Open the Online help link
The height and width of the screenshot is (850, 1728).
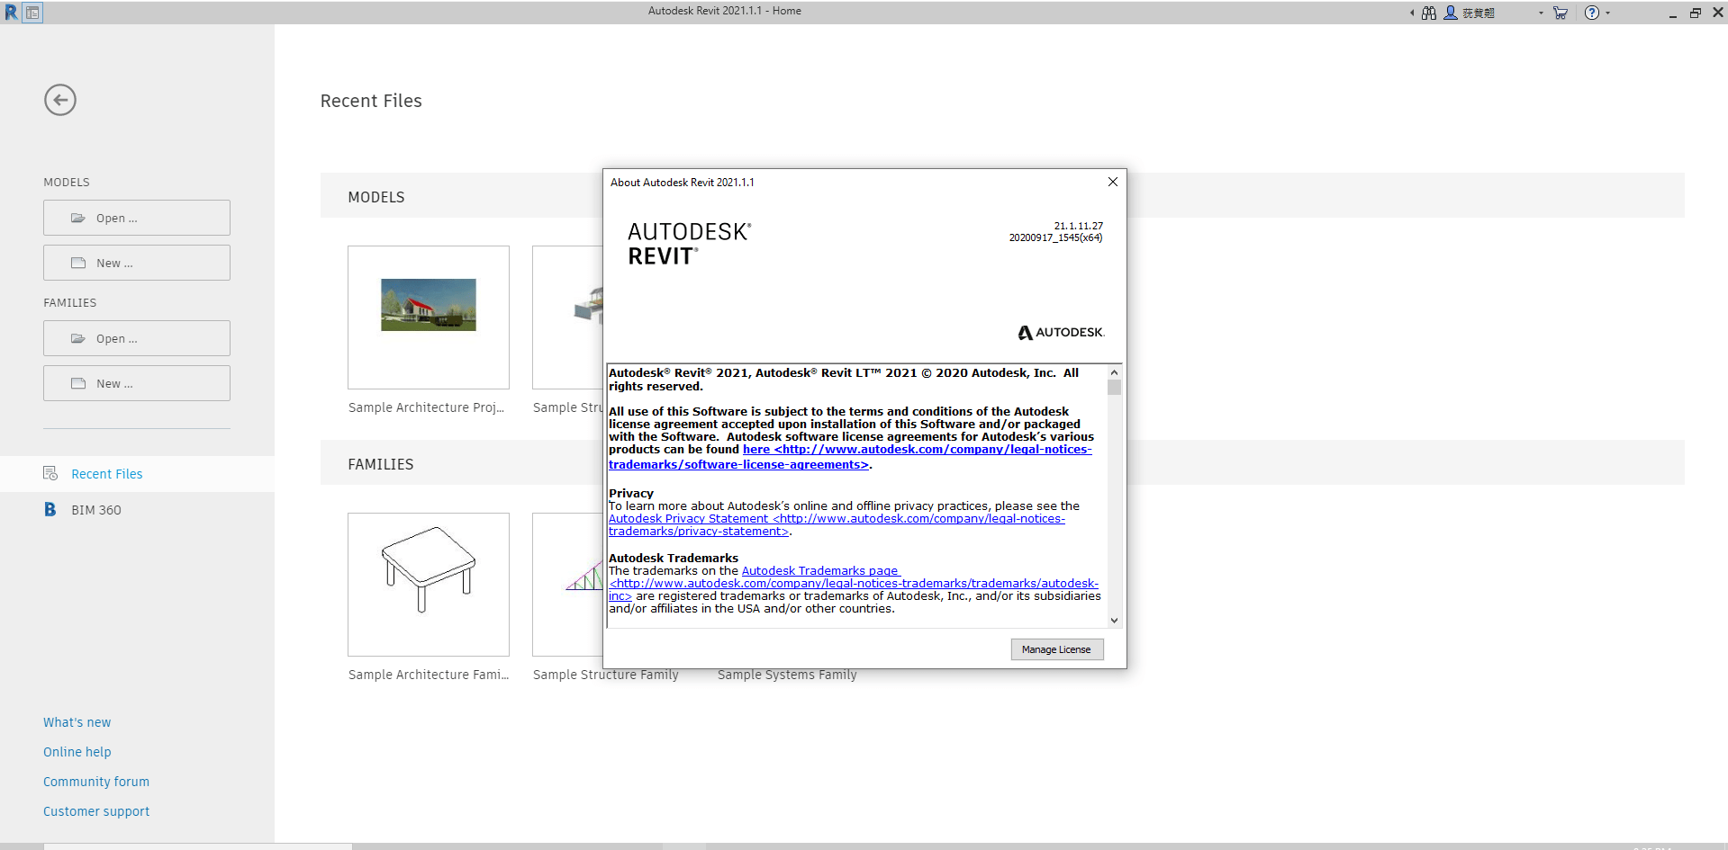click(77, 752)
